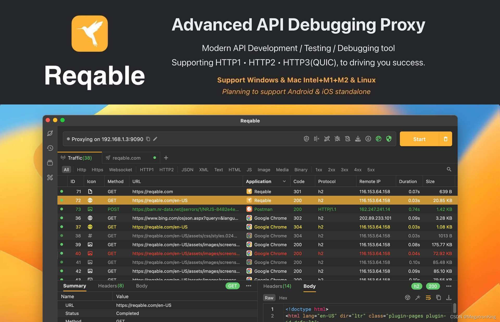This screenshot has height=322, width=500.
Task: Open the Toolbox icon in left sidebar
Action: point(50,177)
